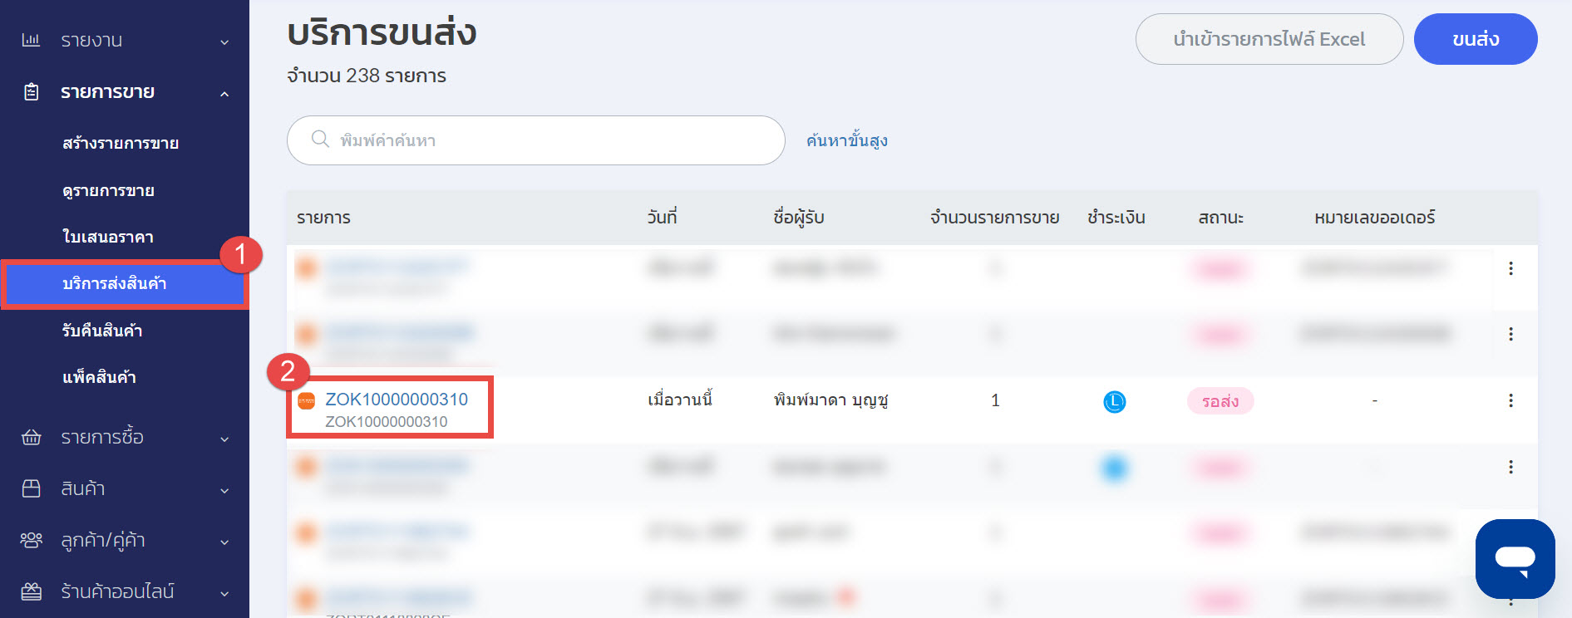Open order link ZOK10000000310
The image size is (1572, 618).
click(397, 399)
